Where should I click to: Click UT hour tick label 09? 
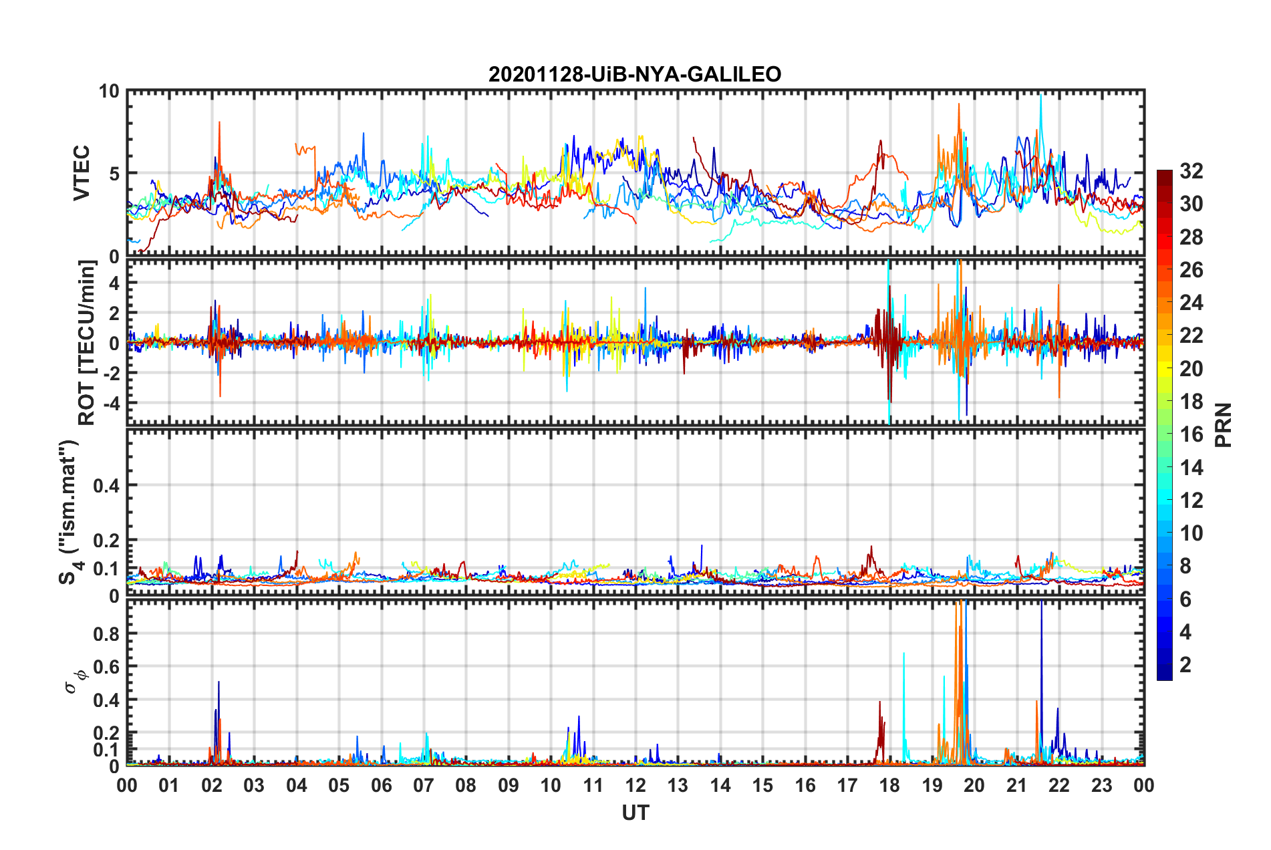pos(509,785)
